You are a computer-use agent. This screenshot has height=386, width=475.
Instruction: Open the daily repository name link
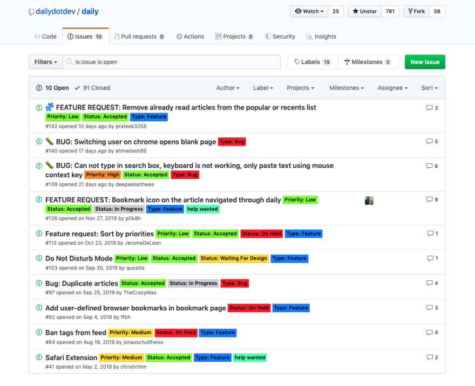pos(90,11)
